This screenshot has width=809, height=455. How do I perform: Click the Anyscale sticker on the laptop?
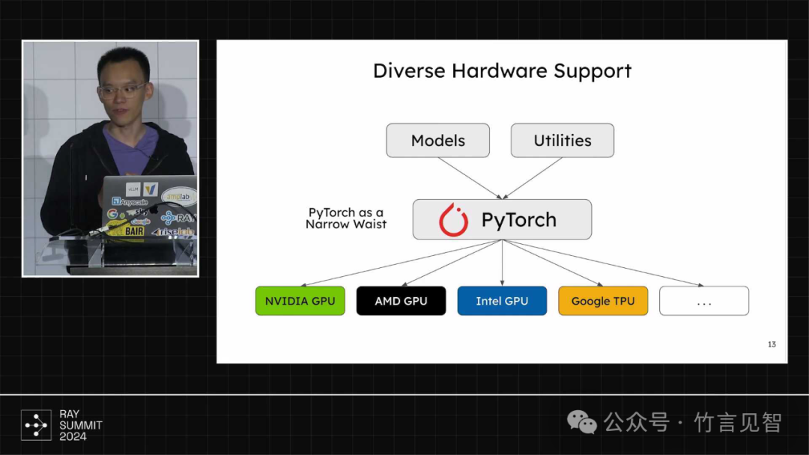coord(130,202)
